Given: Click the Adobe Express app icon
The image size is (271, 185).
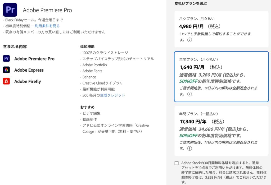Looking at the screenshot, I should tap(6, 70).
